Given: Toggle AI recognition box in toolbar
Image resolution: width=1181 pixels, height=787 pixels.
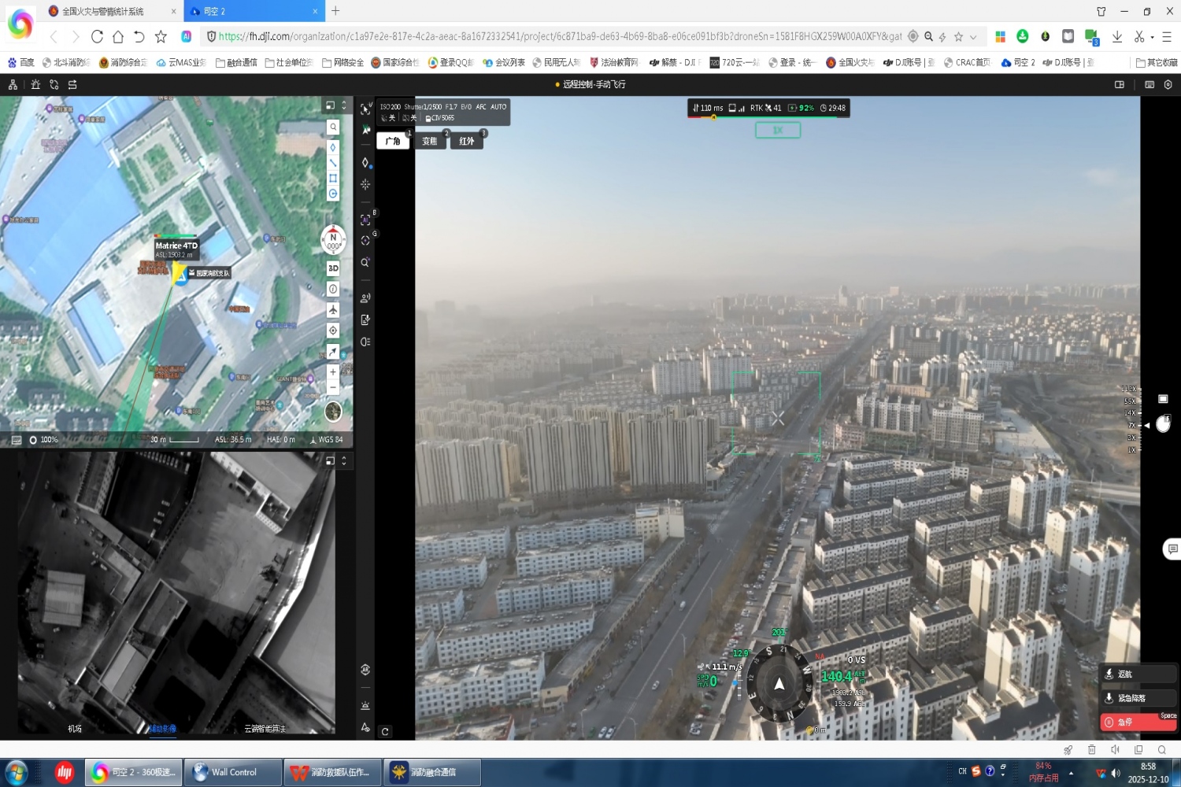Looking at the screenshot, I should pyautogui.click(x=365, y=220).
